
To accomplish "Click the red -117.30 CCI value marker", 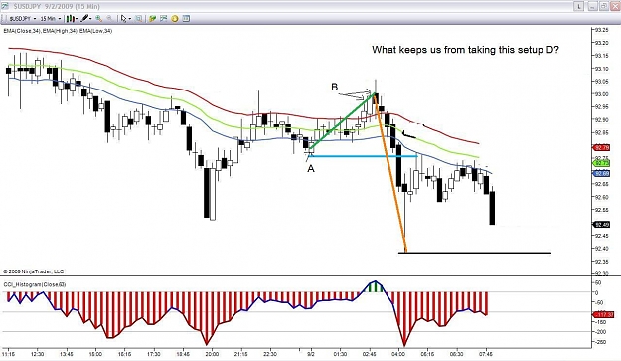I will pyautogui.click(x=603, y=315).
